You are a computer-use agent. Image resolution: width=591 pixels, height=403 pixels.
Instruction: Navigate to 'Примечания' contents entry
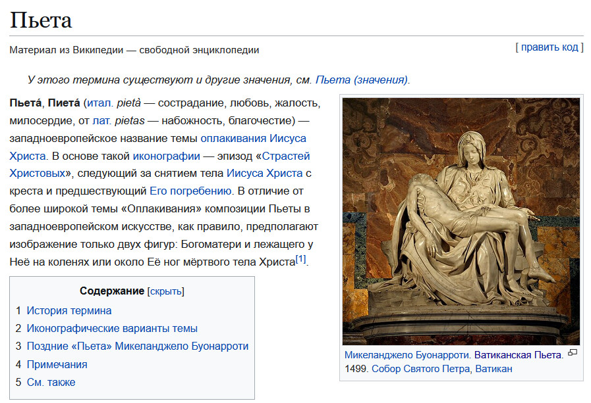point(57,364)
